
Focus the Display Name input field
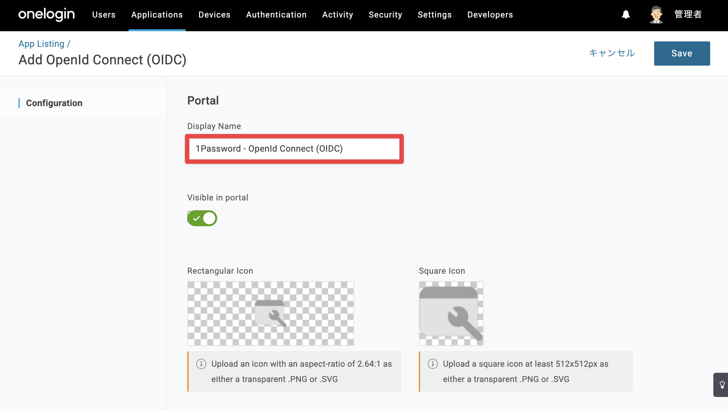coord(294,149)
